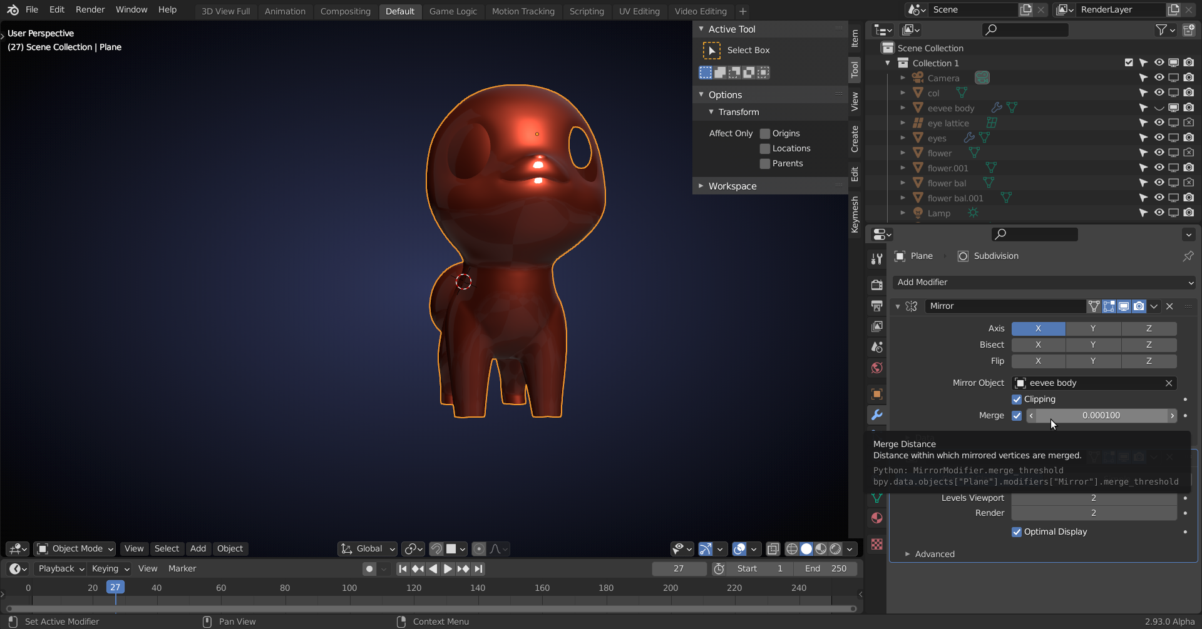The height and width of the screenshot is (629, 1202).
Task: Open the World properties tab icon
Action: point(876,368)
